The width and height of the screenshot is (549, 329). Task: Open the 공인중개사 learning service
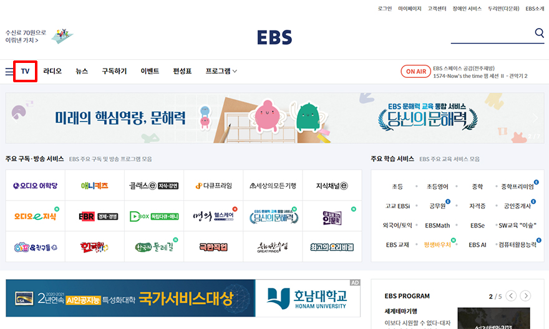coord(517,206)
